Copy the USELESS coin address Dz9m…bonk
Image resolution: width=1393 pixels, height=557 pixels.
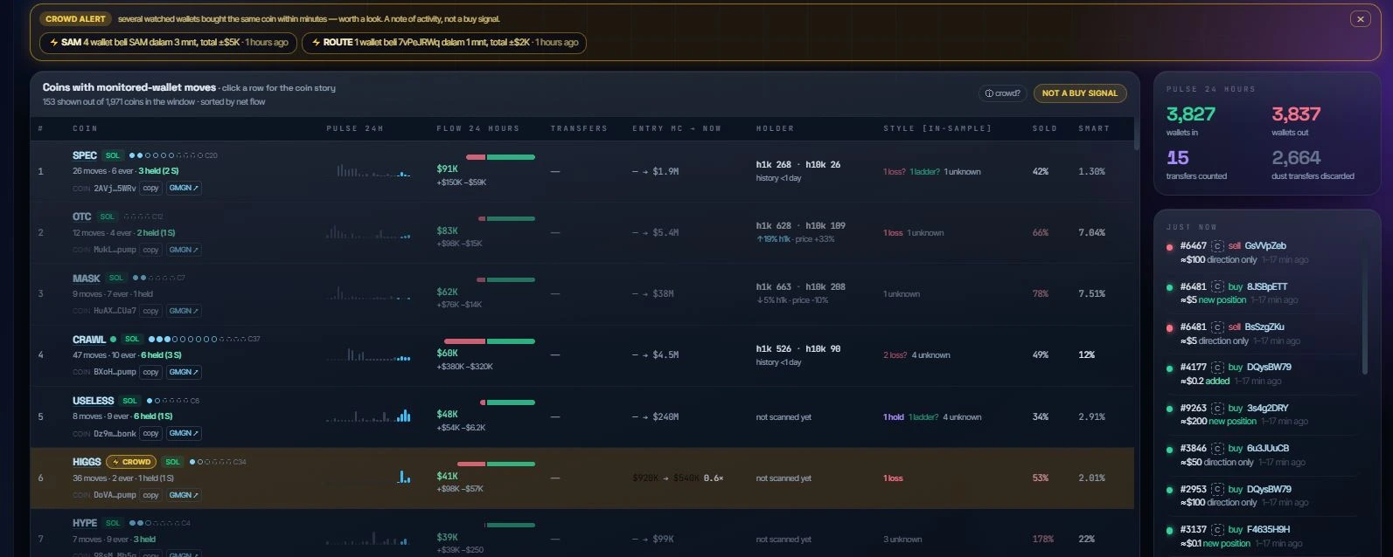(151, 433)
